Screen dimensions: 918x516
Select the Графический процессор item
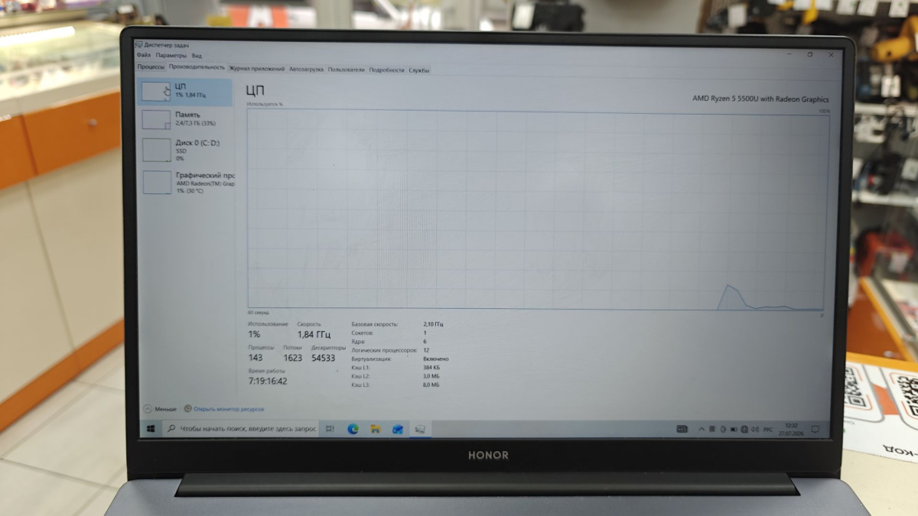click(187, 181)
